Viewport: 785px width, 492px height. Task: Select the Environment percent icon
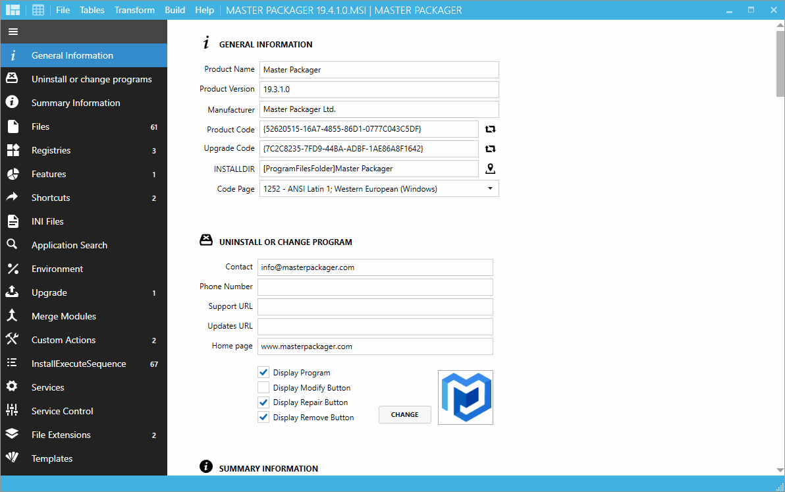13,269
